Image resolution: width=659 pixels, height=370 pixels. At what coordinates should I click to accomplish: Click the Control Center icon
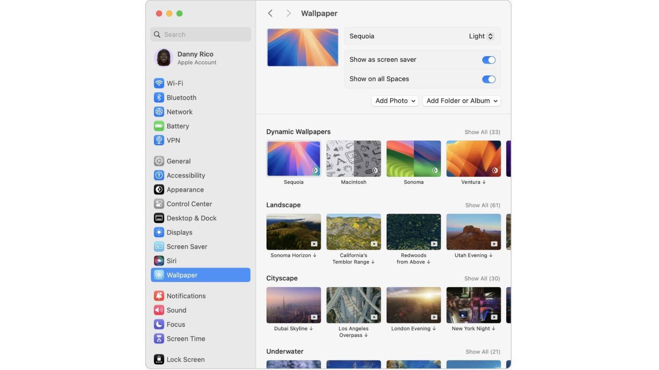click(x=159, y=204)
